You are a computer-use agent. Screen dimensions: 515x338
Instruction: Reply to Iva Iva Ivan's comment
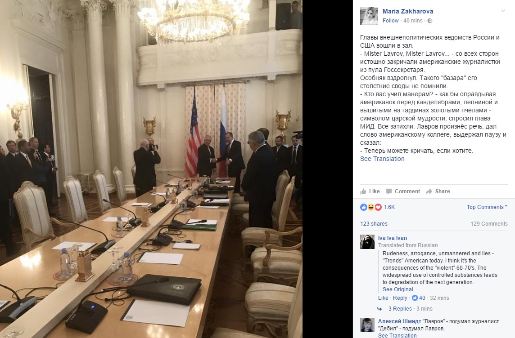(x=400, y=298)
